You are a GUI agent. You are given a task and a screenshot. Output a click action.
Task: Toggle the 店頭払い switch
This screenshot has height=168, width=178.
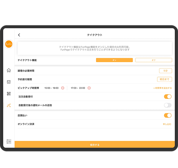point(168,115)
